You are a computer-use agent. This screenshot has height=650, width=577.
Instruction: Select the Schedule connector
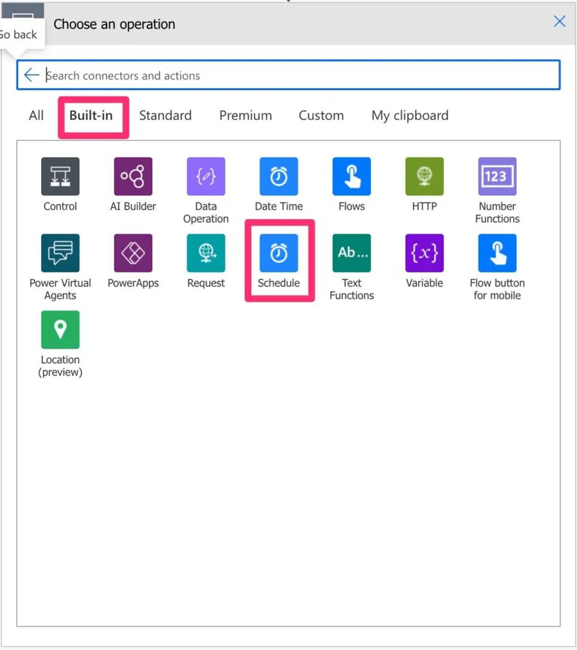[x=278, y=253]
